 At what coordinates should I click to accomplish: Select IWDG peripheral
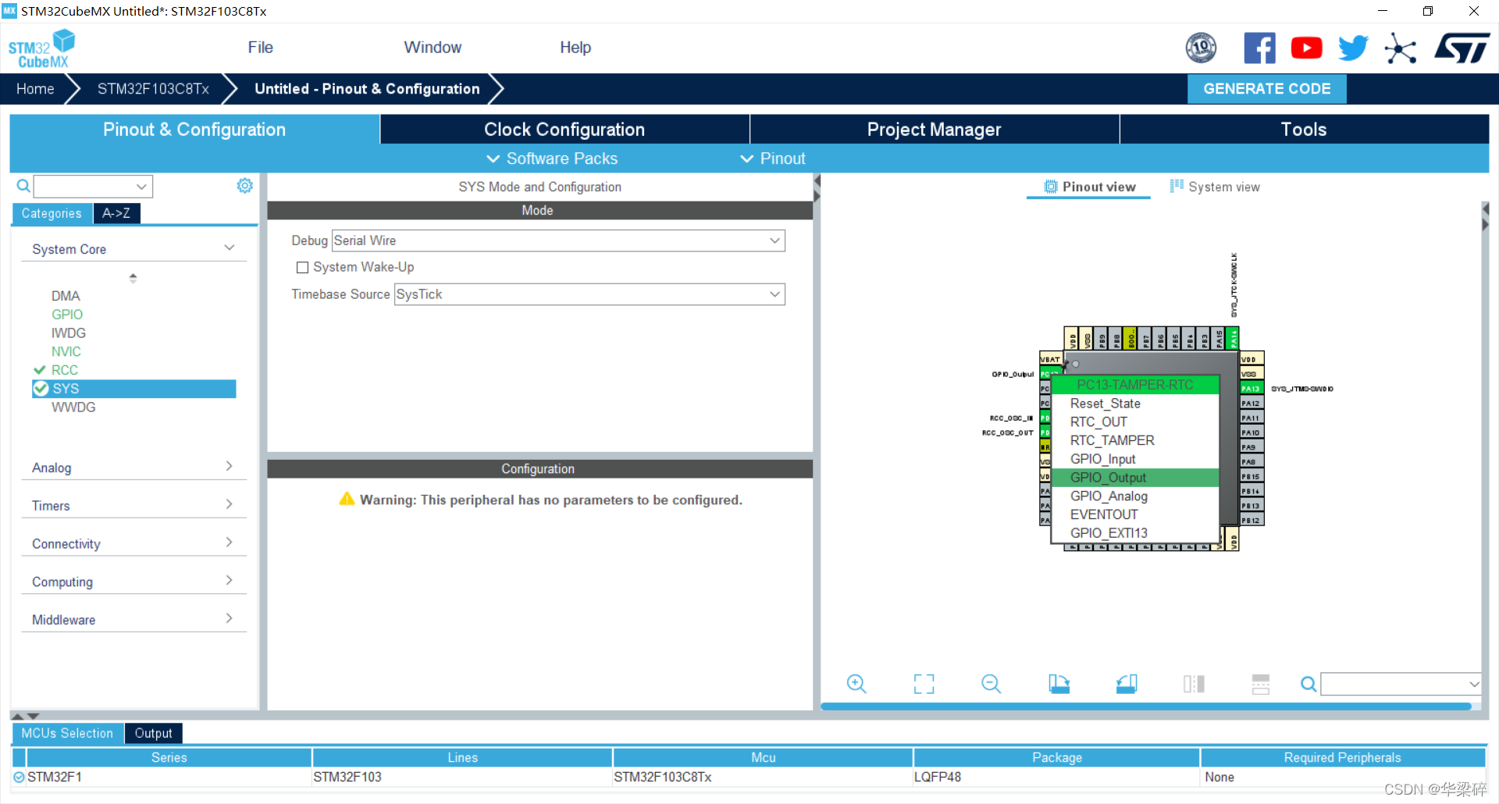pos(69,333)
